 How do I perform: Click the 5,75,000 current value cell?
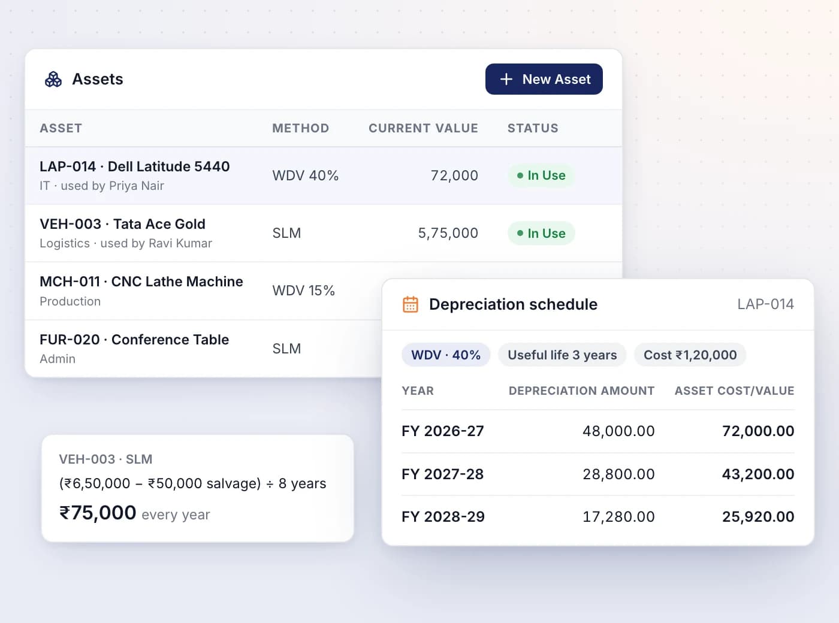[448, 233]
